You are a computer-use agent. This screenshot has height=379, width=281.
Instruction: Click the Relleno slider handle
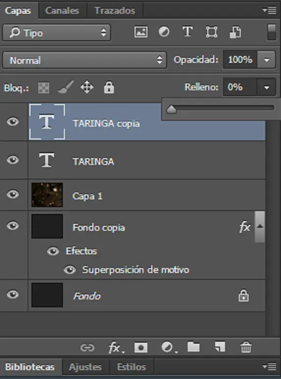tap(171, 109)
